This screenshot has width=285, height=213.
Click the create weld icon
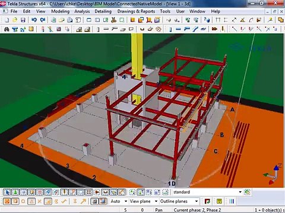223,29
